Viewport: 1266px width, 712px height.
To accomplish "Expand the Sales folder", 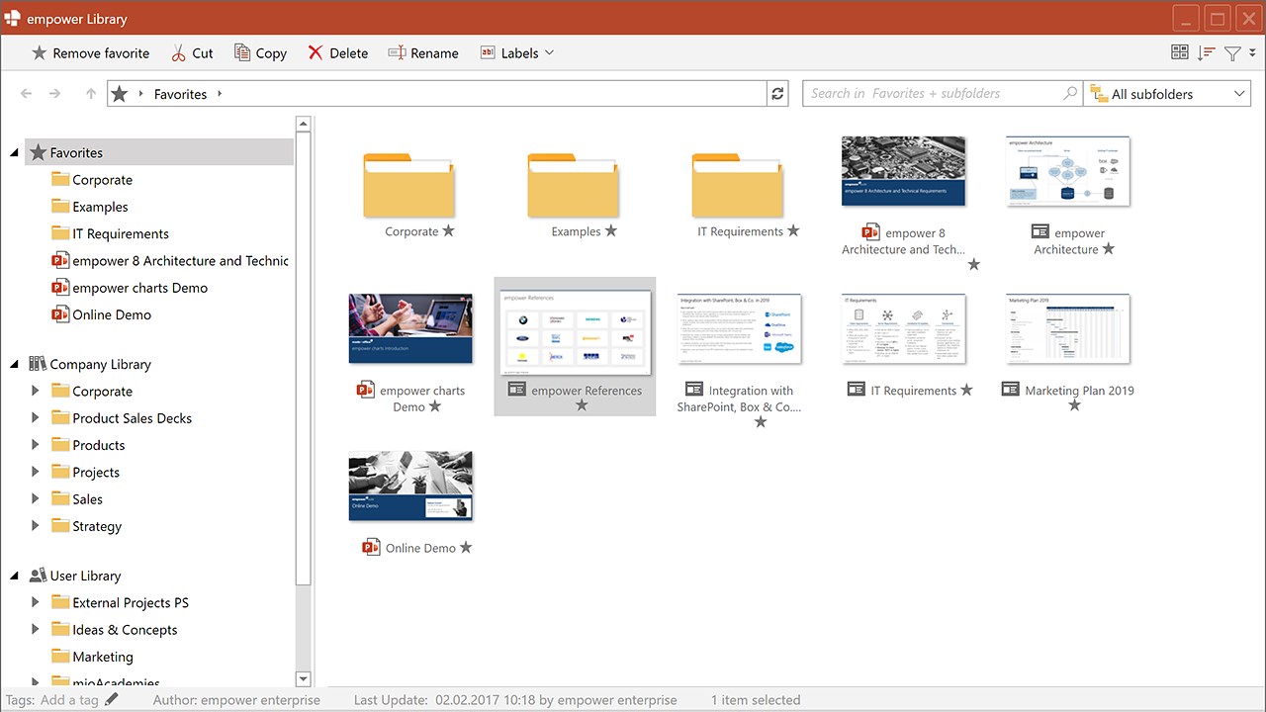I will 36,498.
